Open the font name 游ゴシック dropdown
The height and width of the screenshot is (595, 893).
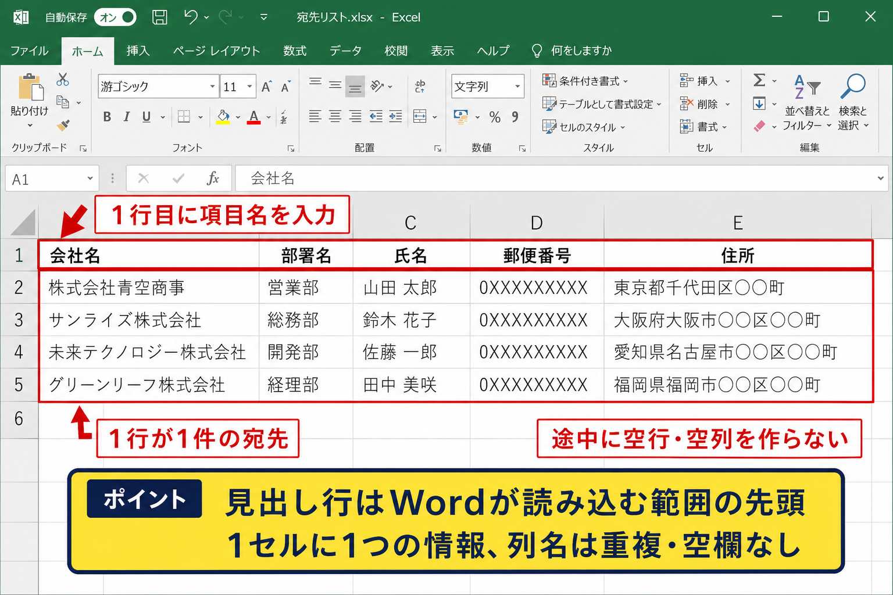pos(212,87)
